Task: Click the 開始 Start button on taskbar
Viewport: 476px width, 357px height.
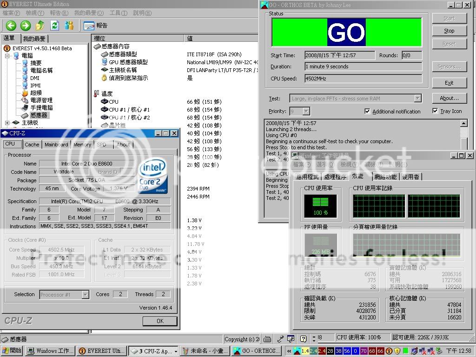Action: (12, 351)
